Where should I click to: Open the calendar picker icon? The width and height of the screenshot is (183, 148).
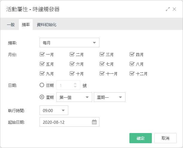pyautogui.click(x=94, y=122)
